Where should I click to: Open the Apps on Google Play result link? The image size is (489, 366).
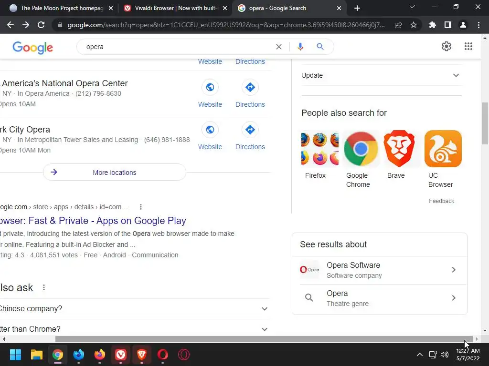pos(93,221)
